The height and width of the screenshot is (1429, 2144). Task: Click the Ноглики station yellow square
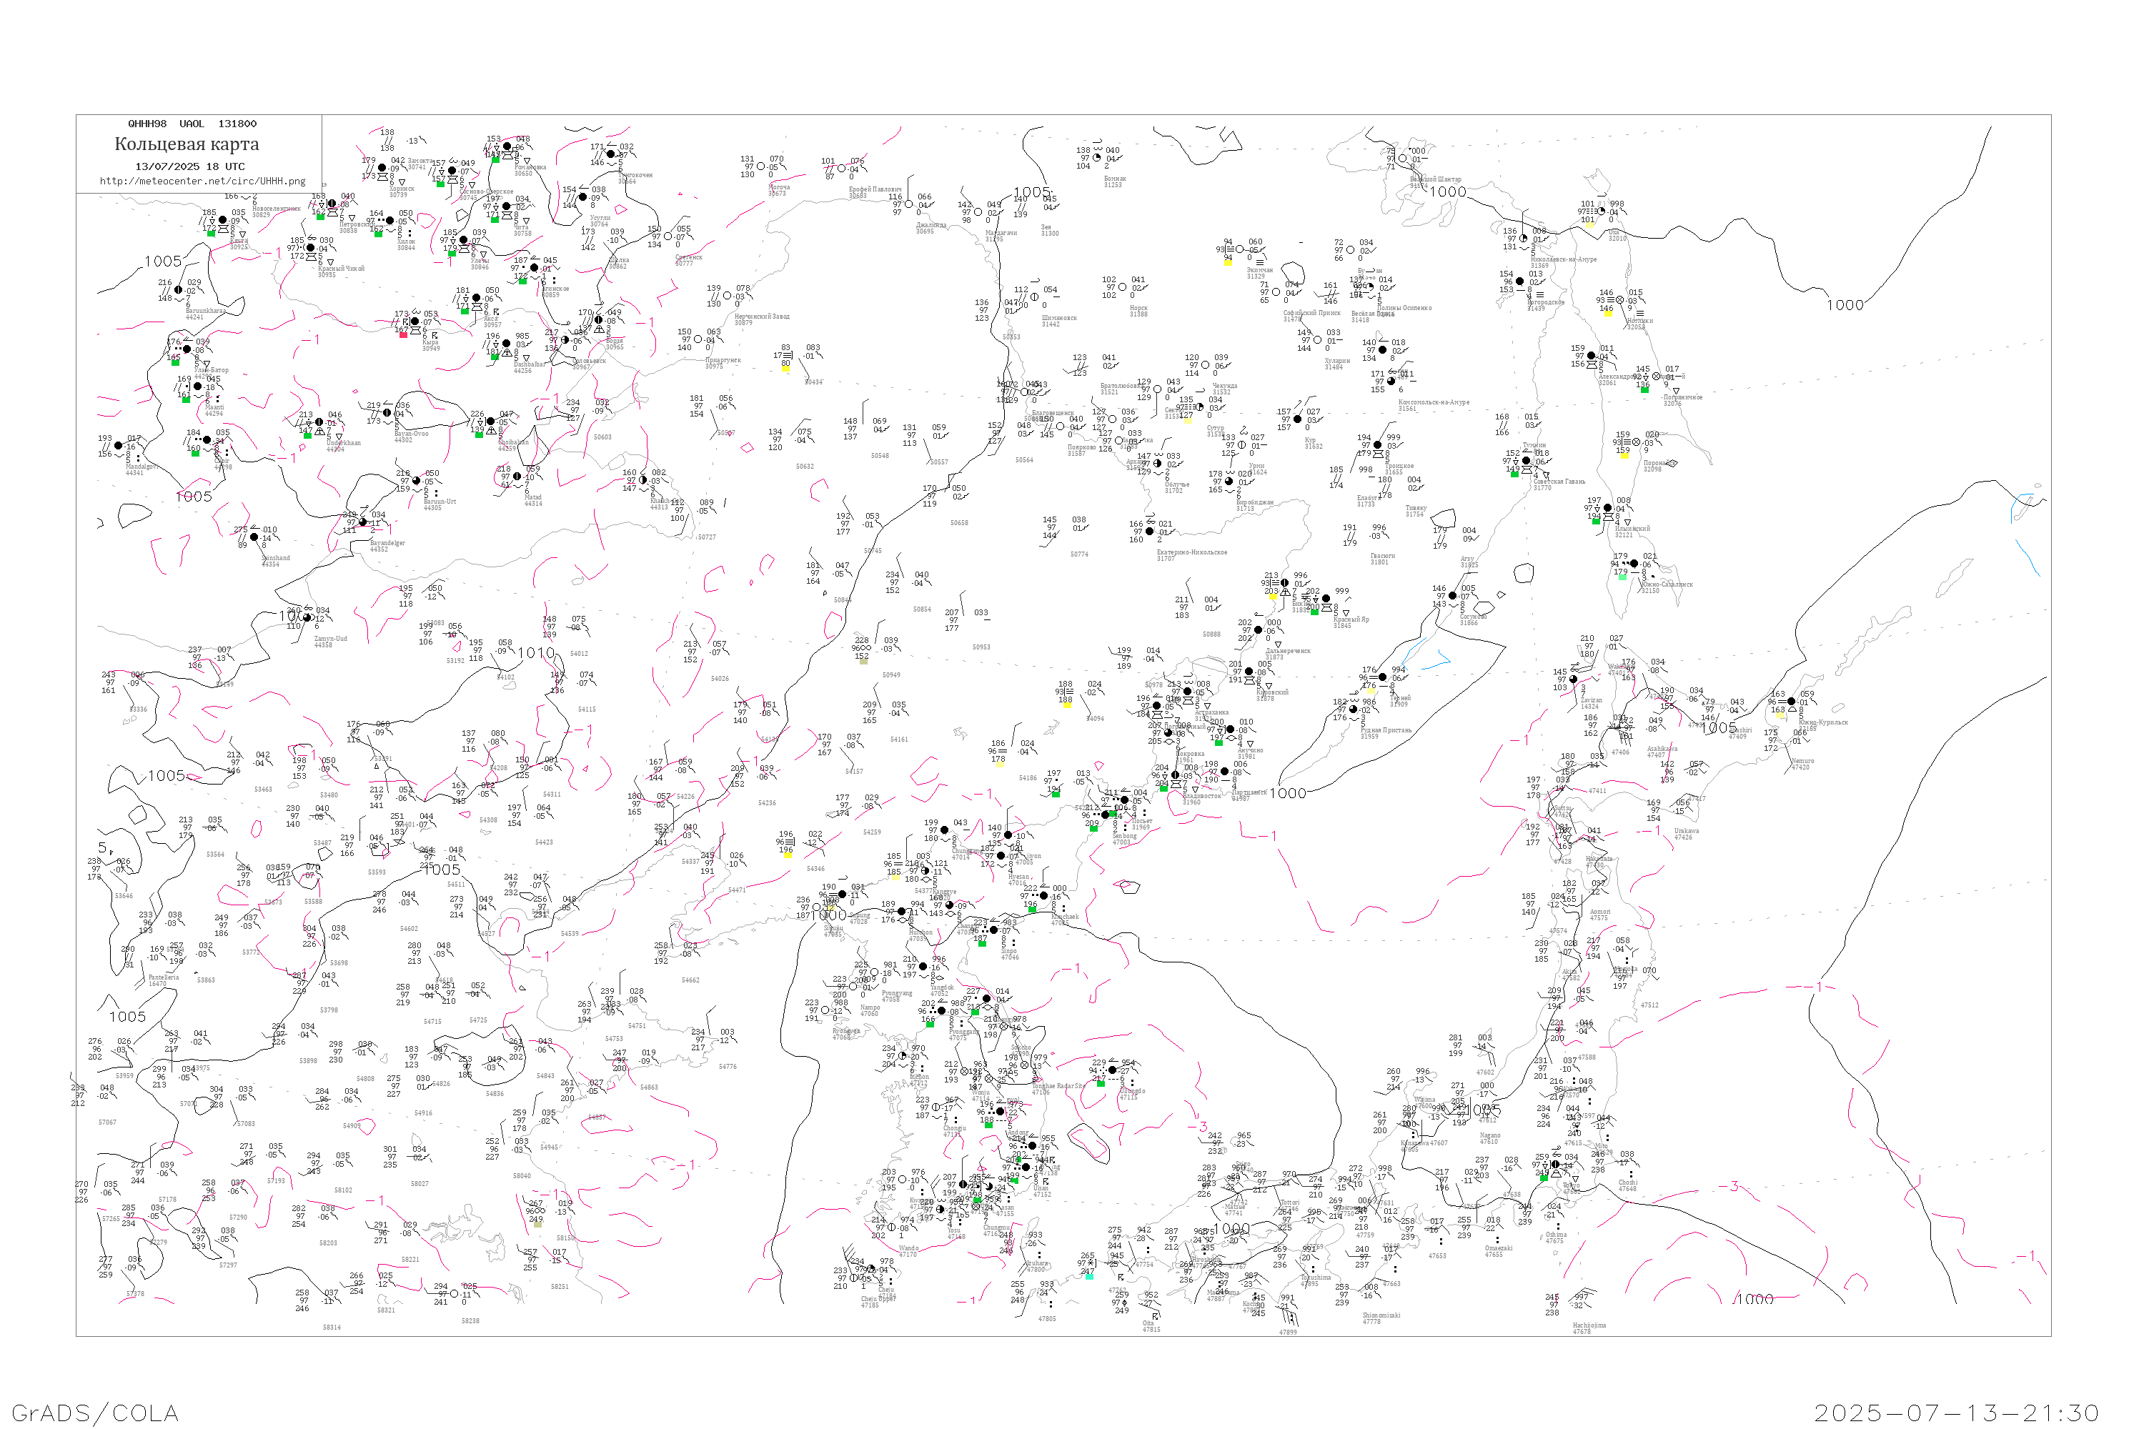[x=1608, y=314]
